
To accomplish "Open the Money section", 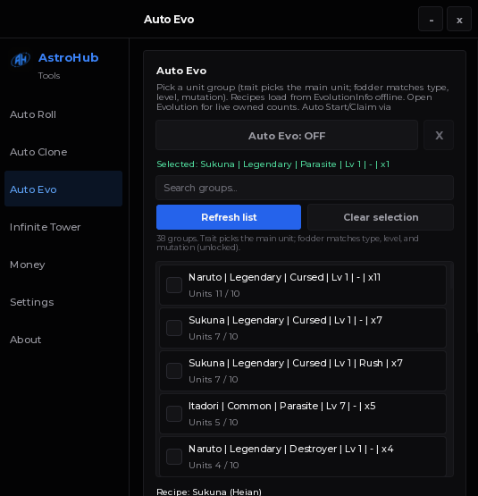I will point(27,265).
